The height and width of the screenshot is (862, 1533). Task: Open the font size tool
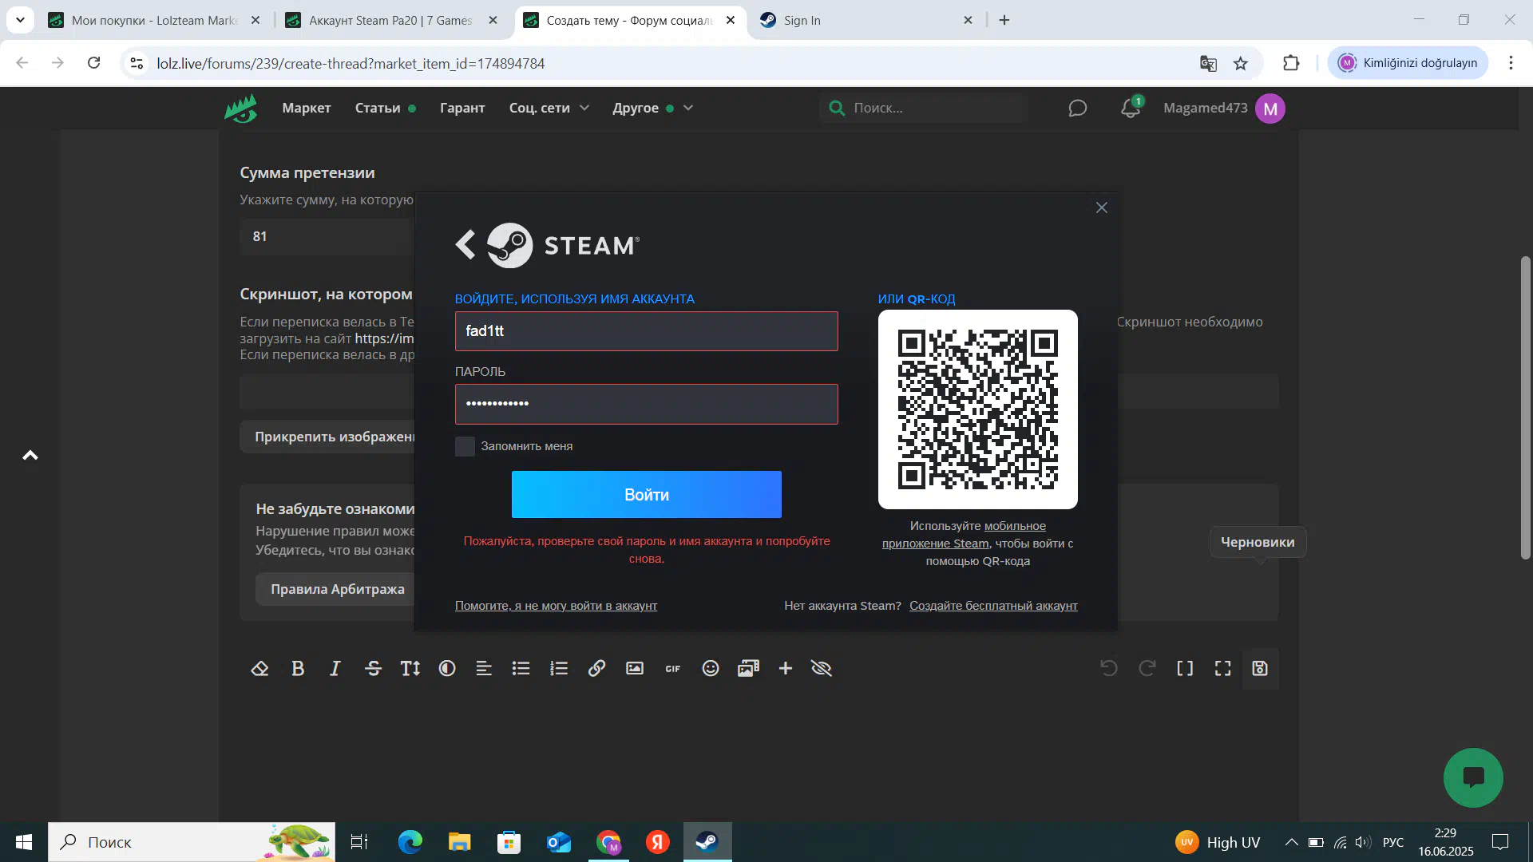click(410, 669)
